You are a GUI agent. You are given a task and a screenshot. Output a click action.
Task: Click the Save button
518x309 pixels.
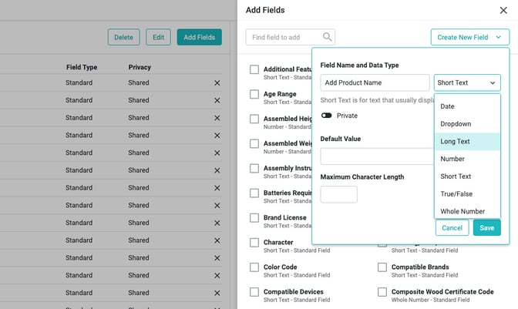(487, 228)
